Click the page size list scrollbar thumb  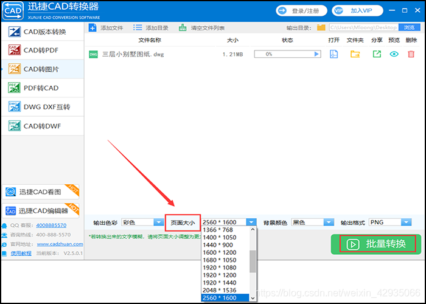[253, 261]
